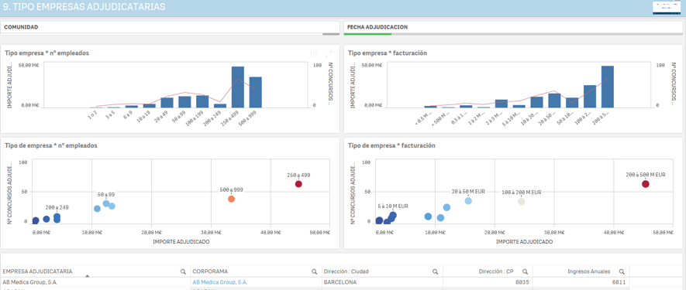
Task: Open exploration menu on employees bar chart
Action: (x=313, y=54)
